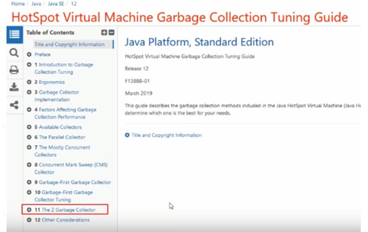Open Concurrent Mark Sweep (CMS) Collector link

(71, 168)
